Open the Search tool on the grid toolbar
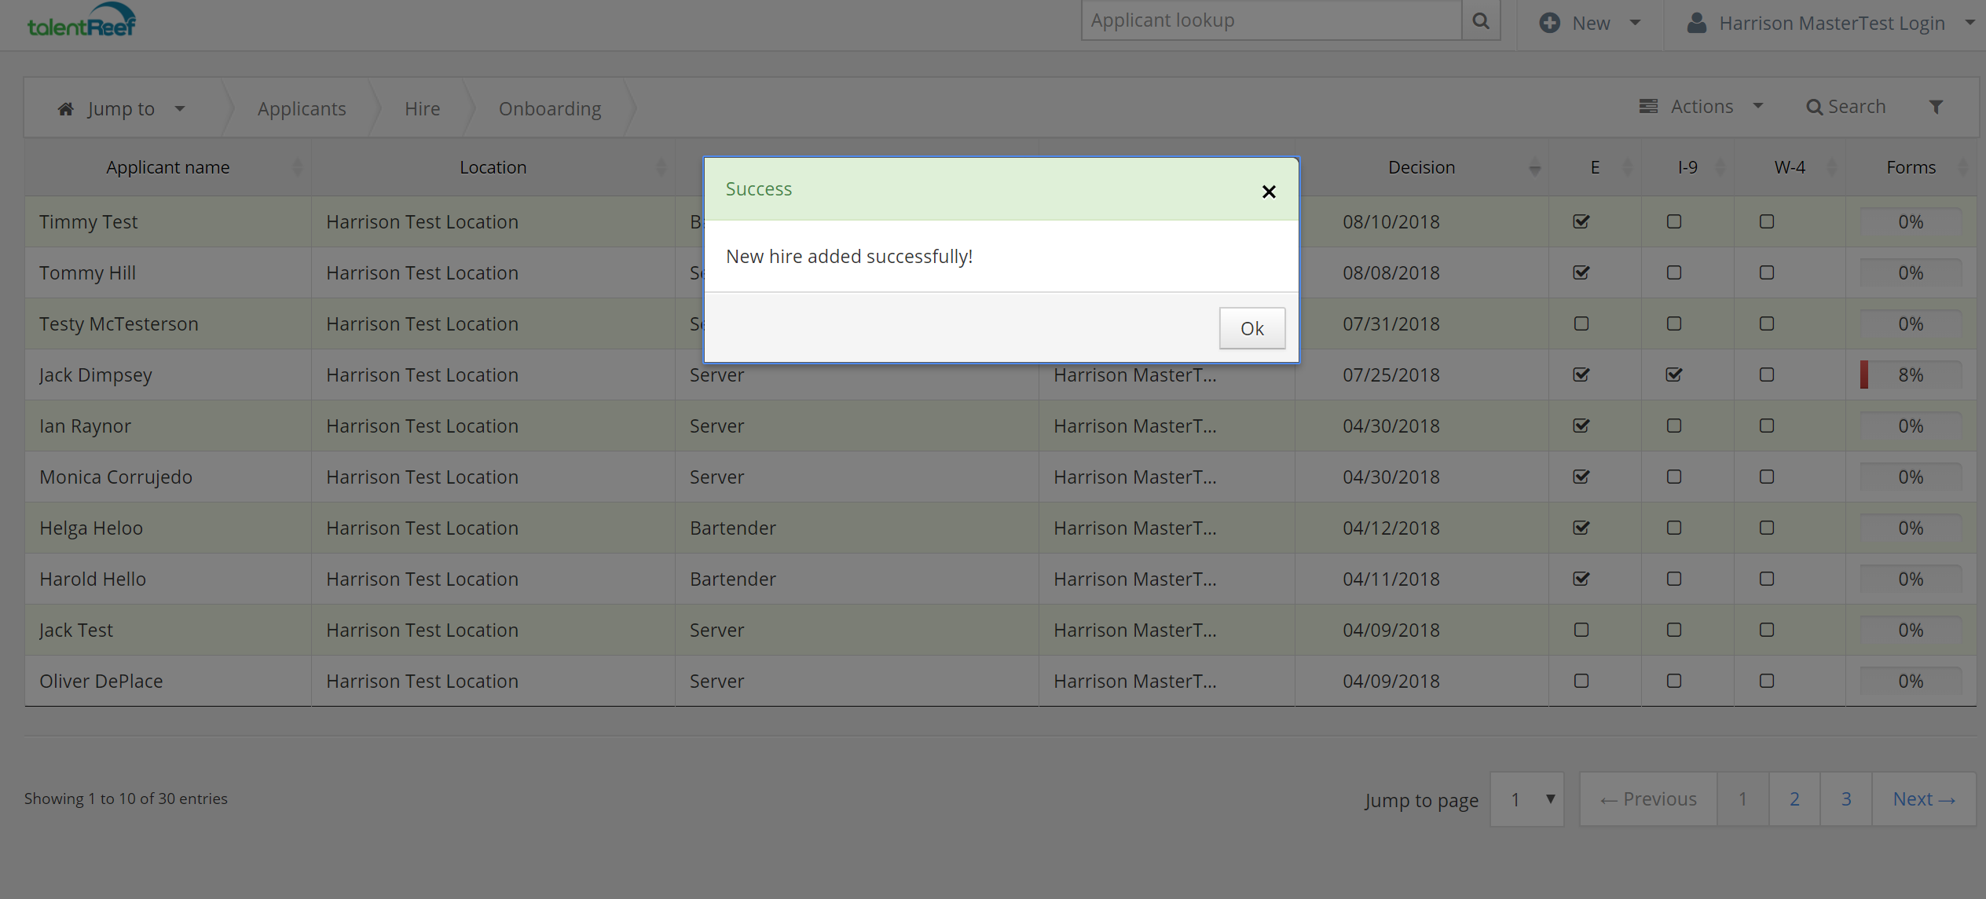This screenshot has height=899, width=1986. click(1845, 106)
